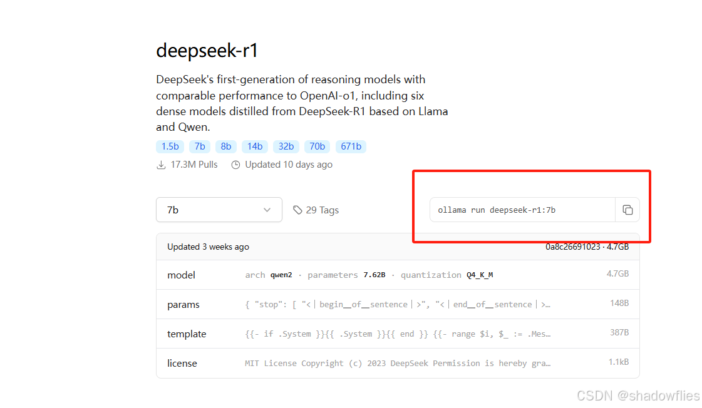Open the template file row
This screenshot has width=702, height=408.
tap(398, 334)
